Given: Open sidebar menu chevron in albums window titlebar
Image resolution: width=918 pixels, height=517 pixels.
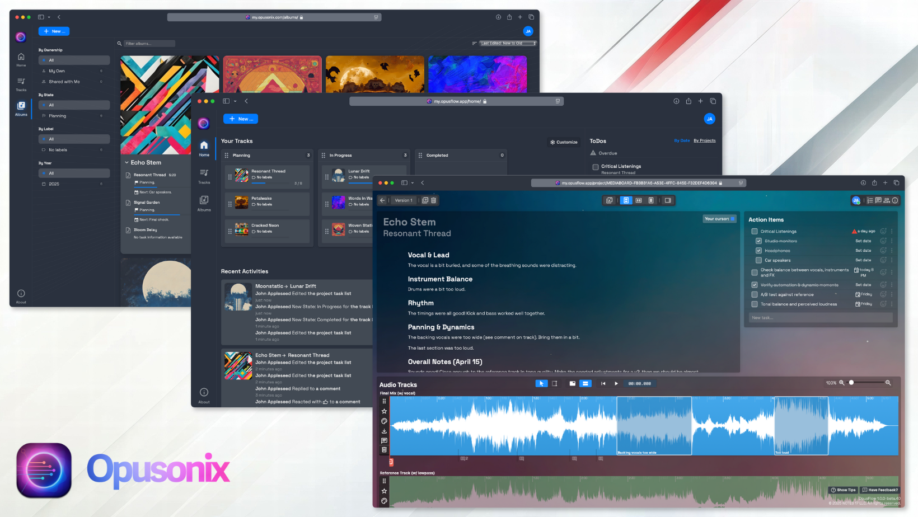Looking at the screenshot, I should coord(49,17).
